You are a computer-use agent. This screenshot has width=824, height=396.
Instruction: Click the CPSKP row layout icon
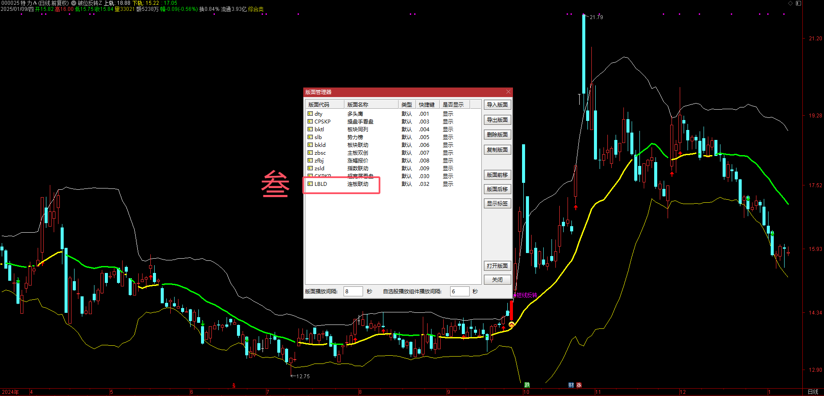coord(310,122)
